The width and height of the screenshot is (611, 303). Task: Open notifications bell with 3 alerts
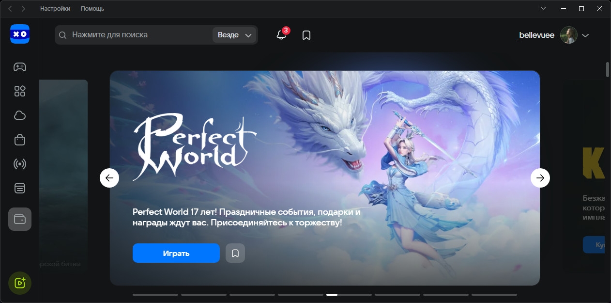tap(281, 35)
